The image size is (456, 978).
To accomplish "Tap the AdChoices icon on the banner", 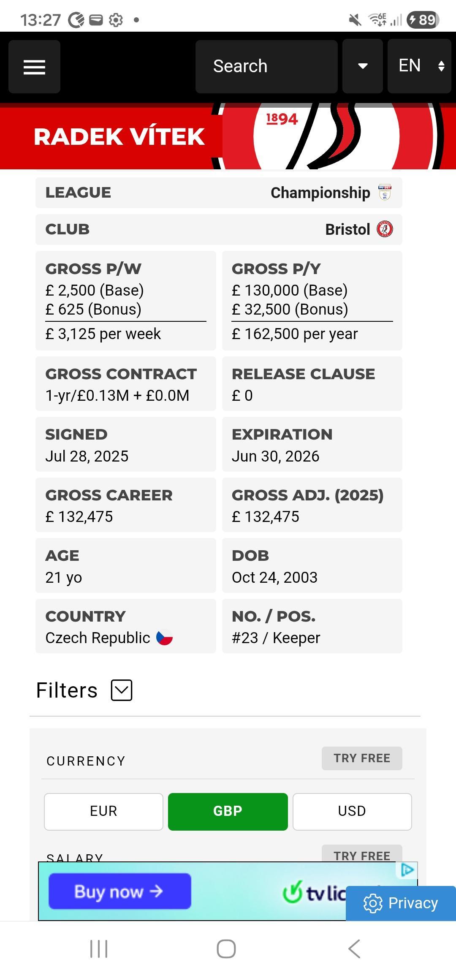I will pyautogui.click(x=407, y=870).
